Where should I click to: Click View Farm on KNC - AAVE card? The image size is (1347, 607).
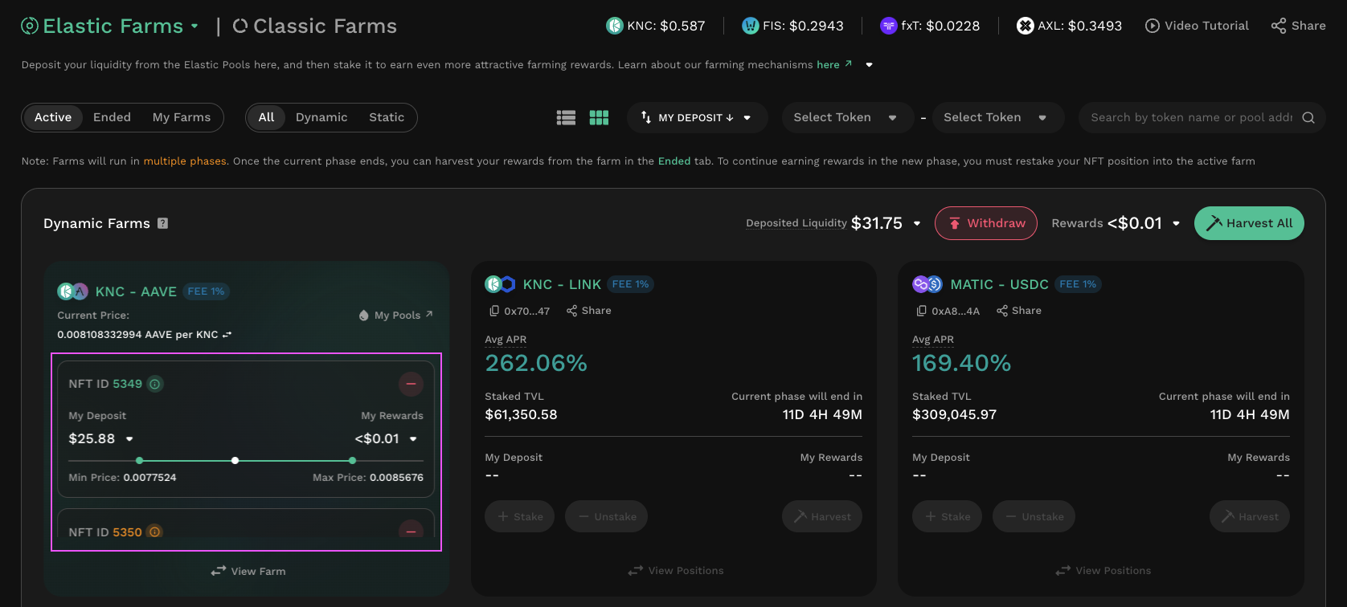pyautogui.click(x=248, y=572)
